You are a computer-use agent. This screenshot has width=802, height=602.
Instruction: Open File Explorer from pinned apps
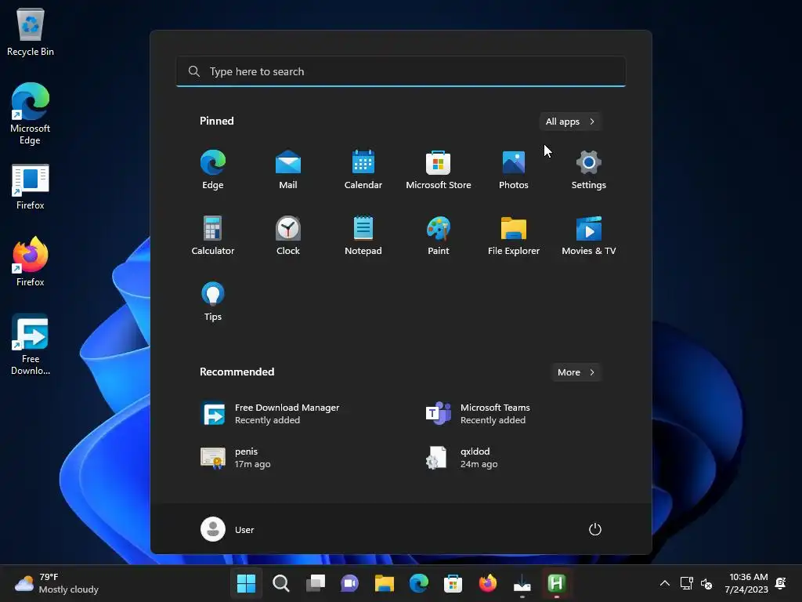(514, 235)
